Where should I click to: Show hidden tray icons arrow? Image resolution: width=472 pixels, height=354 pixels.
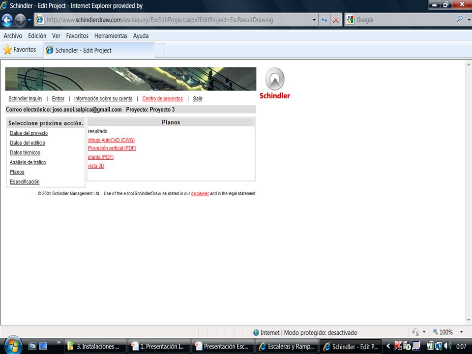tap(388, 346)
